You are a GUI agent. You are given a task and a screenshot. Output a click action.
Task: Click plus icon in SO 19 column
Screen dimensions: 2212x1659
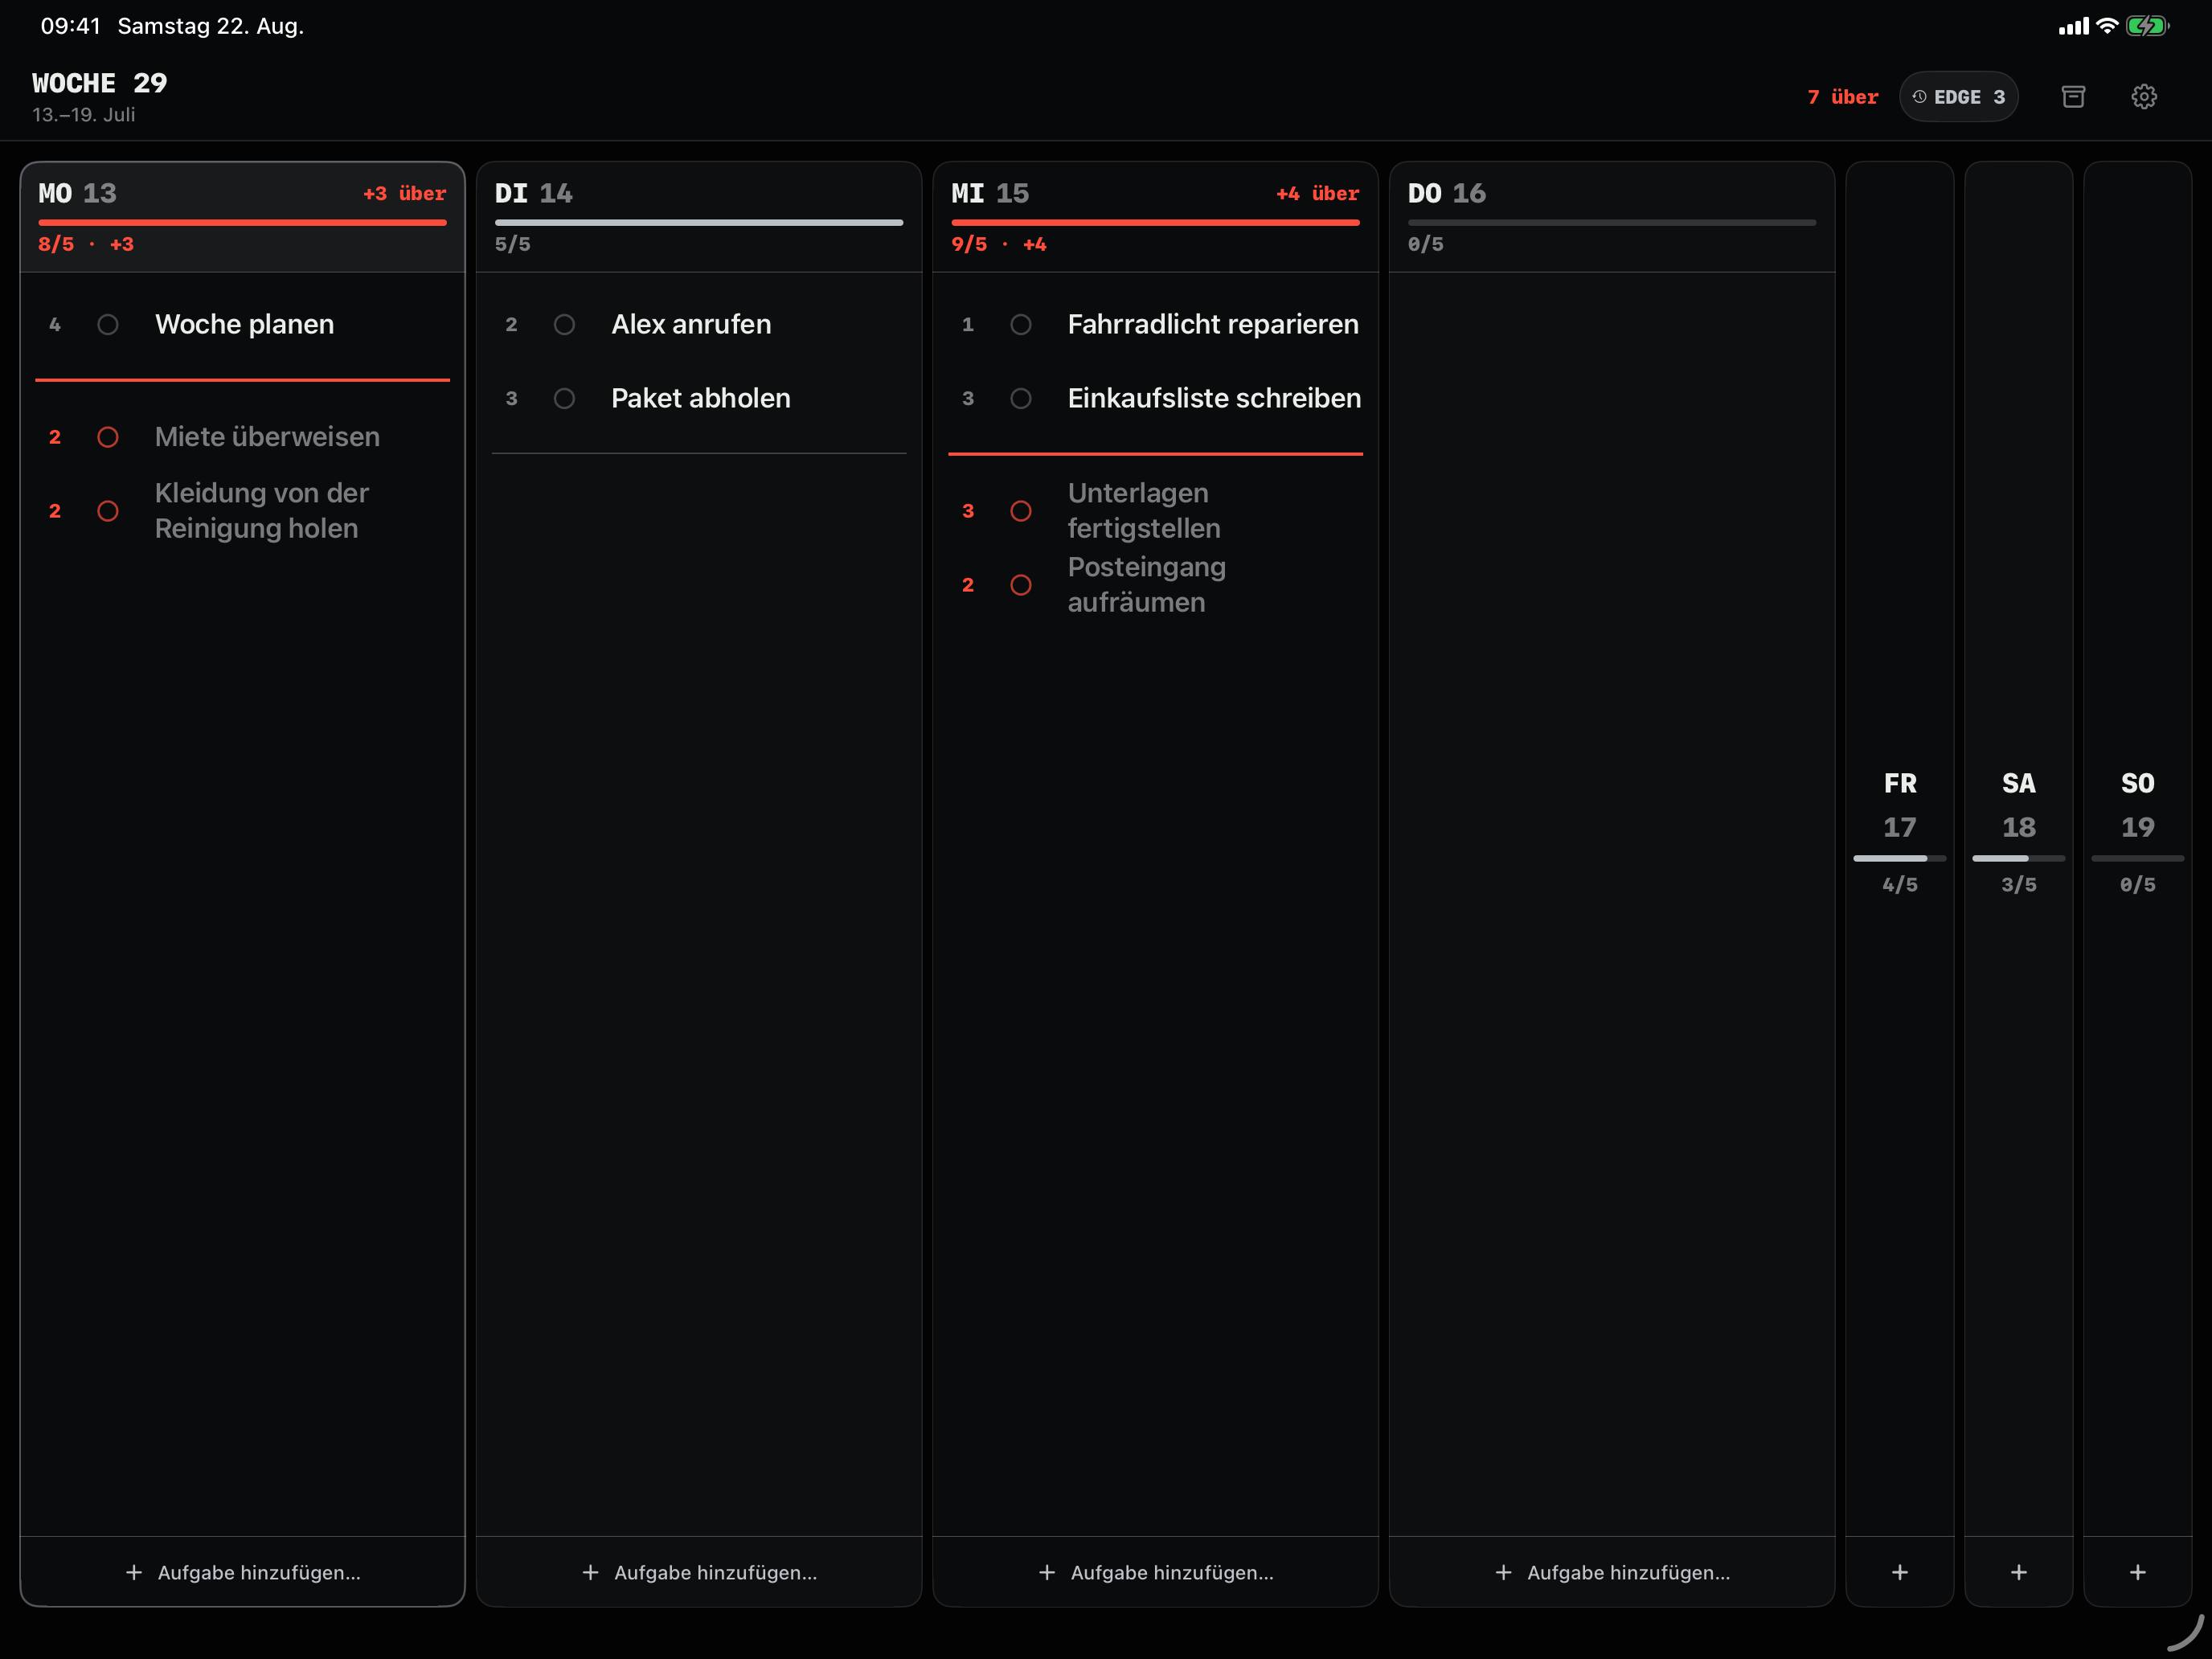click(x=2138, y=1572)
